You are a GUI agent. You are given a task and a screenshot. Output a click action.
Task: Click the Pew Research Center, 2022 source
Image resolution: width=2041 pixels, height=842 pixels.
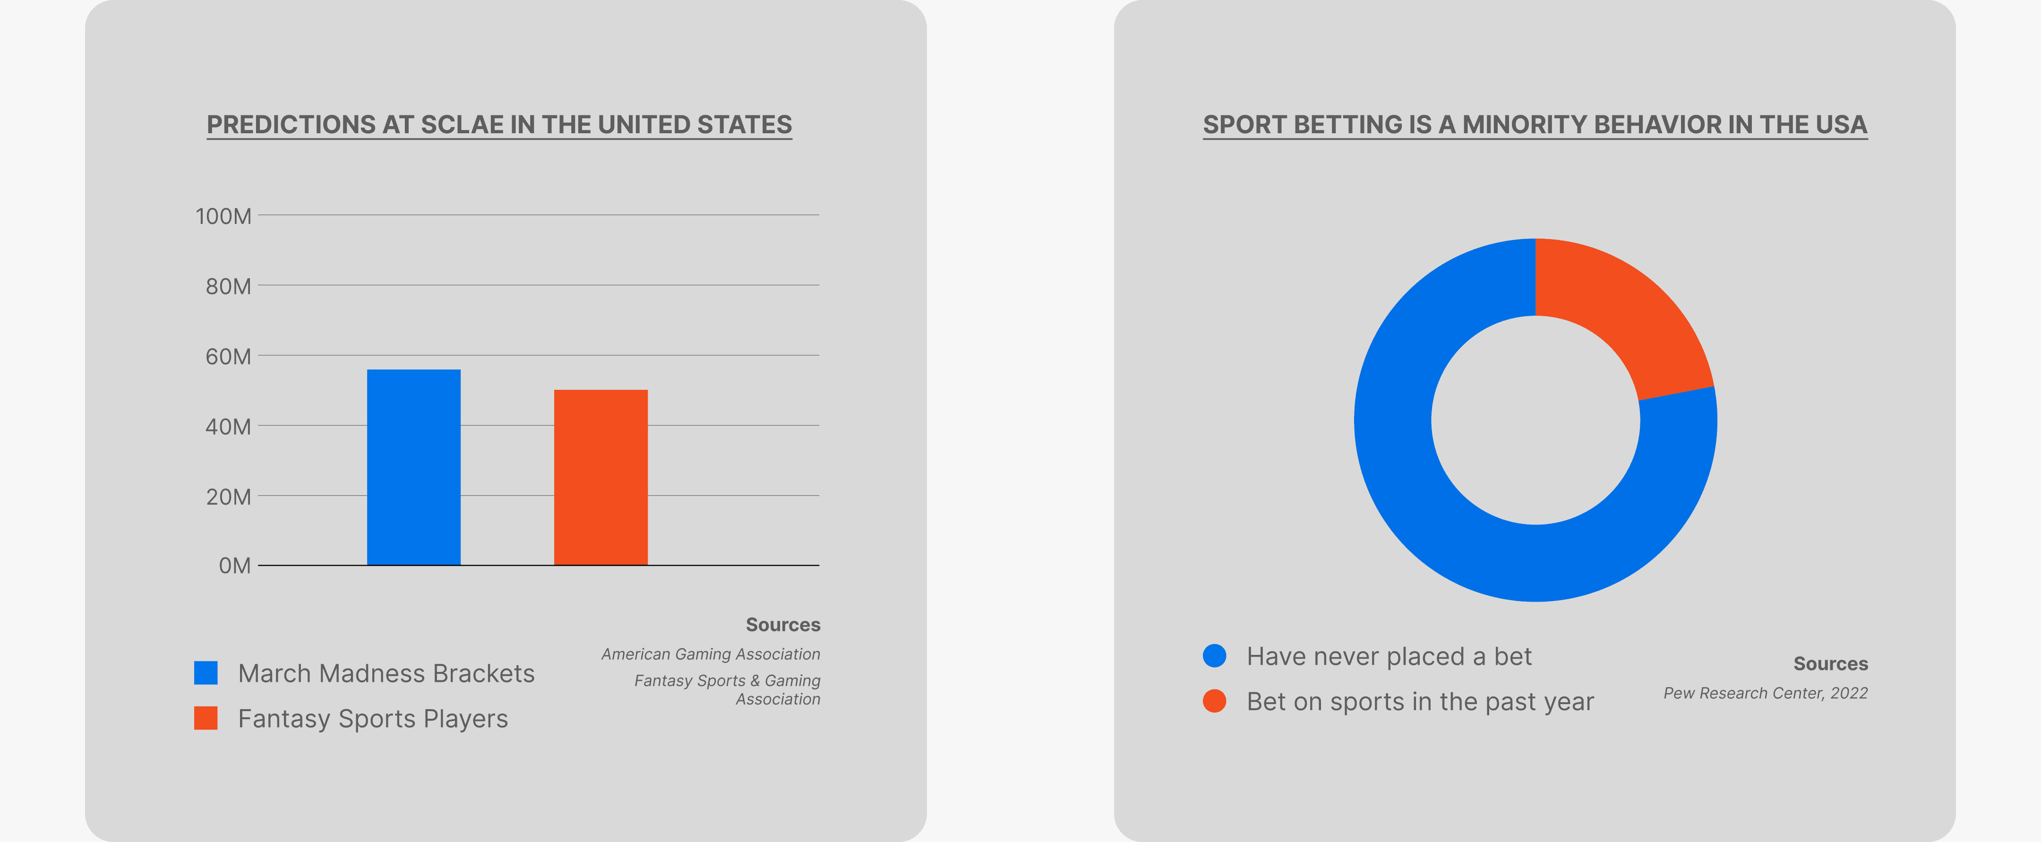pos(1765,693)
